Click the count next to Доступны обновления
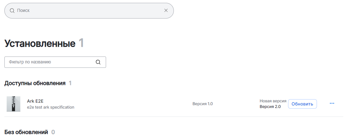The image size is (348, 140). click(70, 83)
